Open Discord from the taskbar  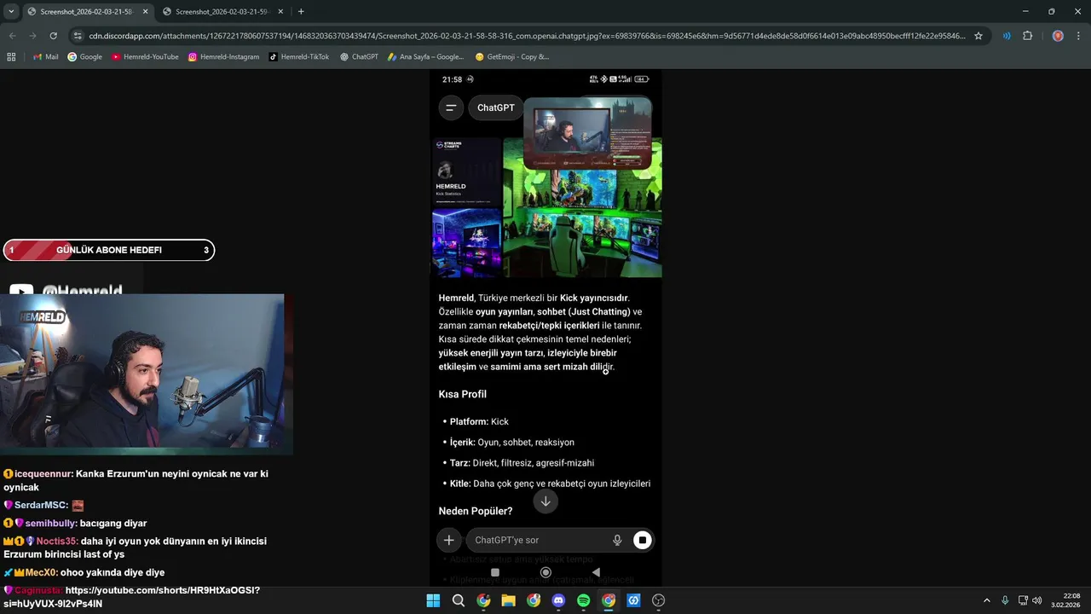point(558,600)
